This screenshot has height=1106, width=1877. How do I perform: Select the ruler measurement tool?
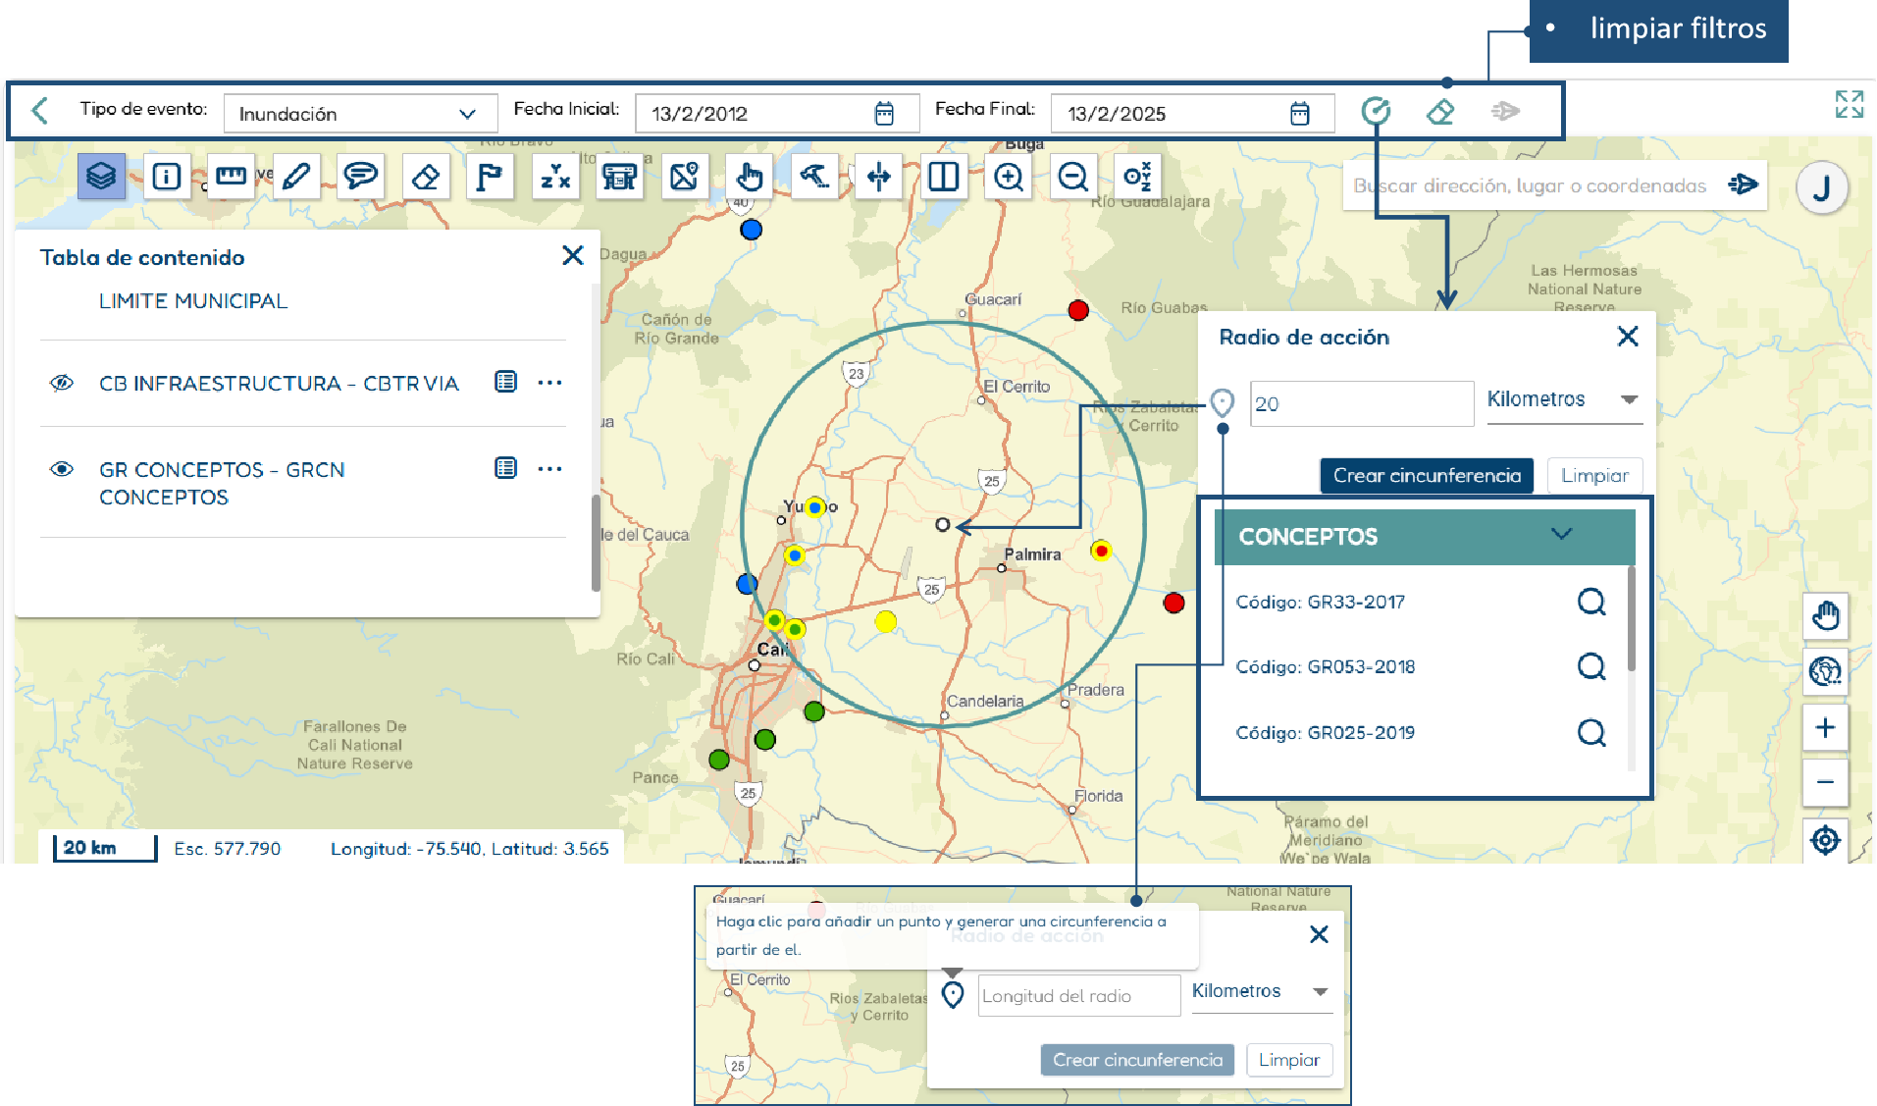tap(231, 177)
